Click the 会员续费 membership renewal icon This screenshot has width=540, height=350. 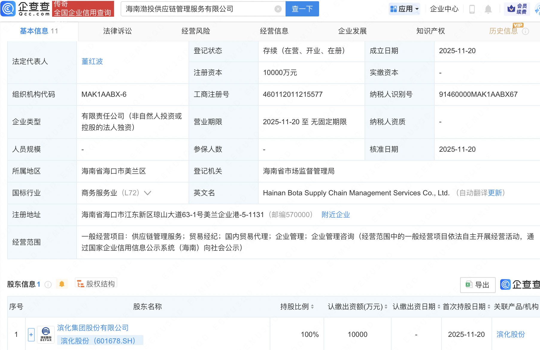pyautogui.click(x=518, y=9)
